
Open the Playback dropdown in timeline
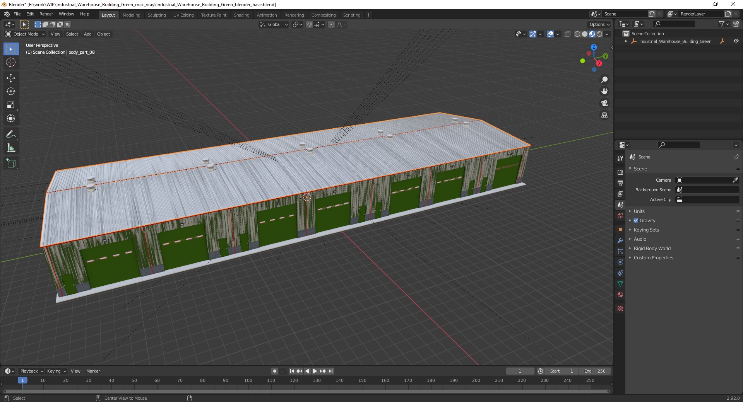[x=31, y=371]
